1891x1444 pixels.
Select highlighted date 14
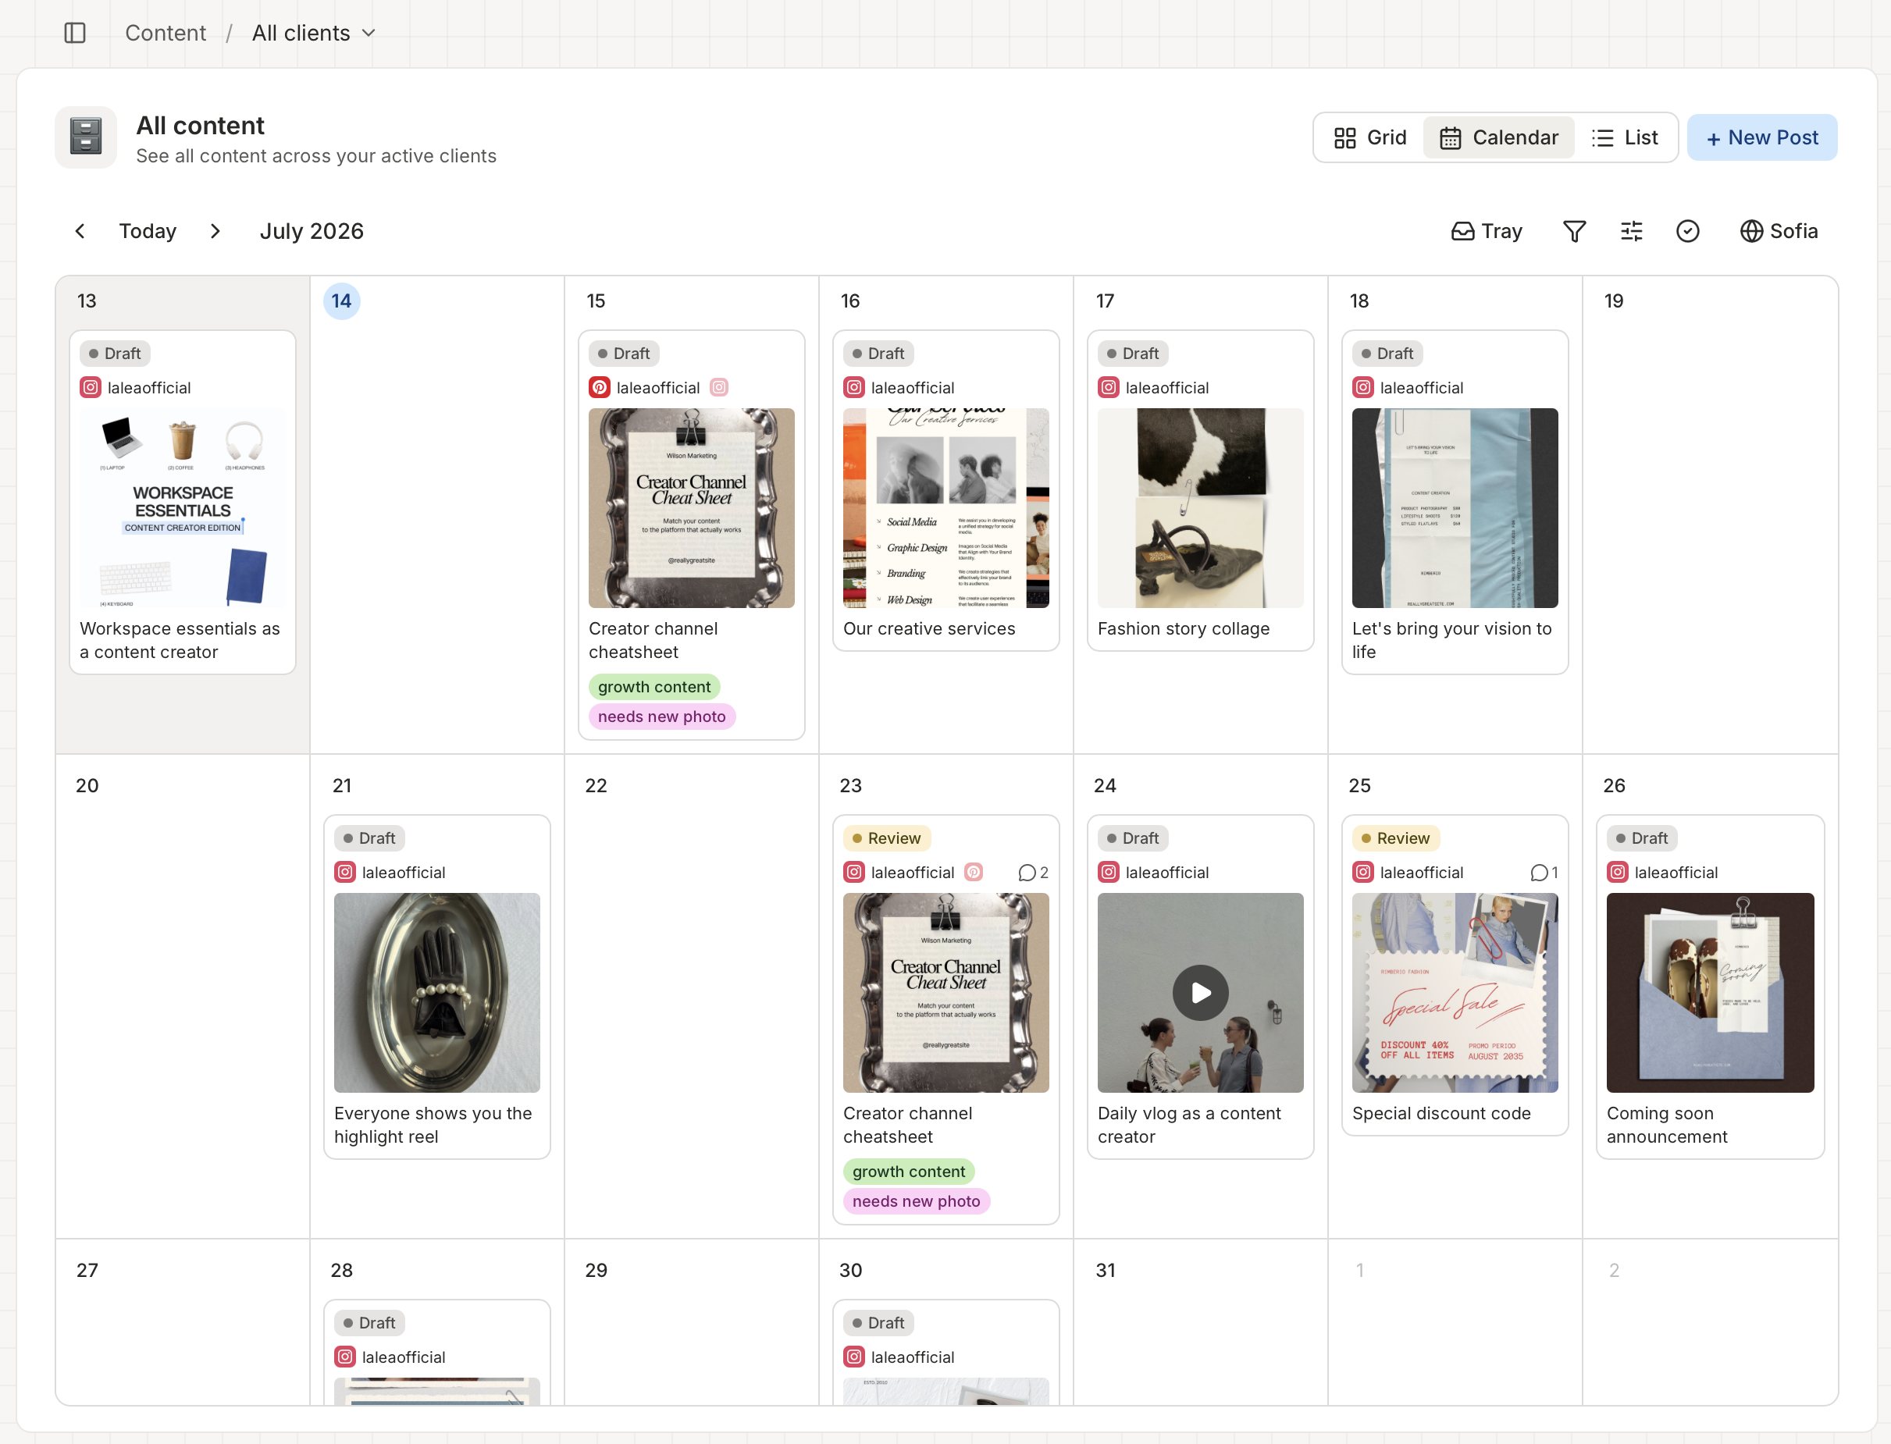(341, 301)
